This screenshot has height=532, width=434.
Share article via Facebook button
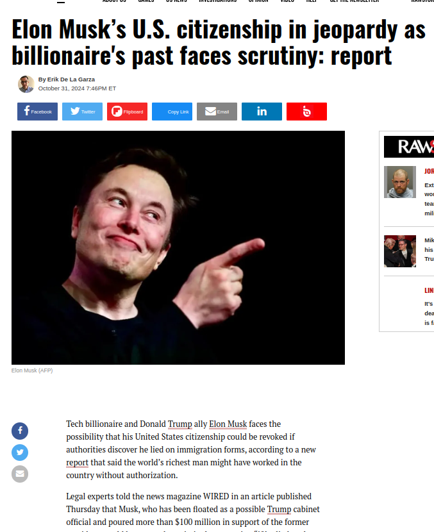(x=37, y=112)
